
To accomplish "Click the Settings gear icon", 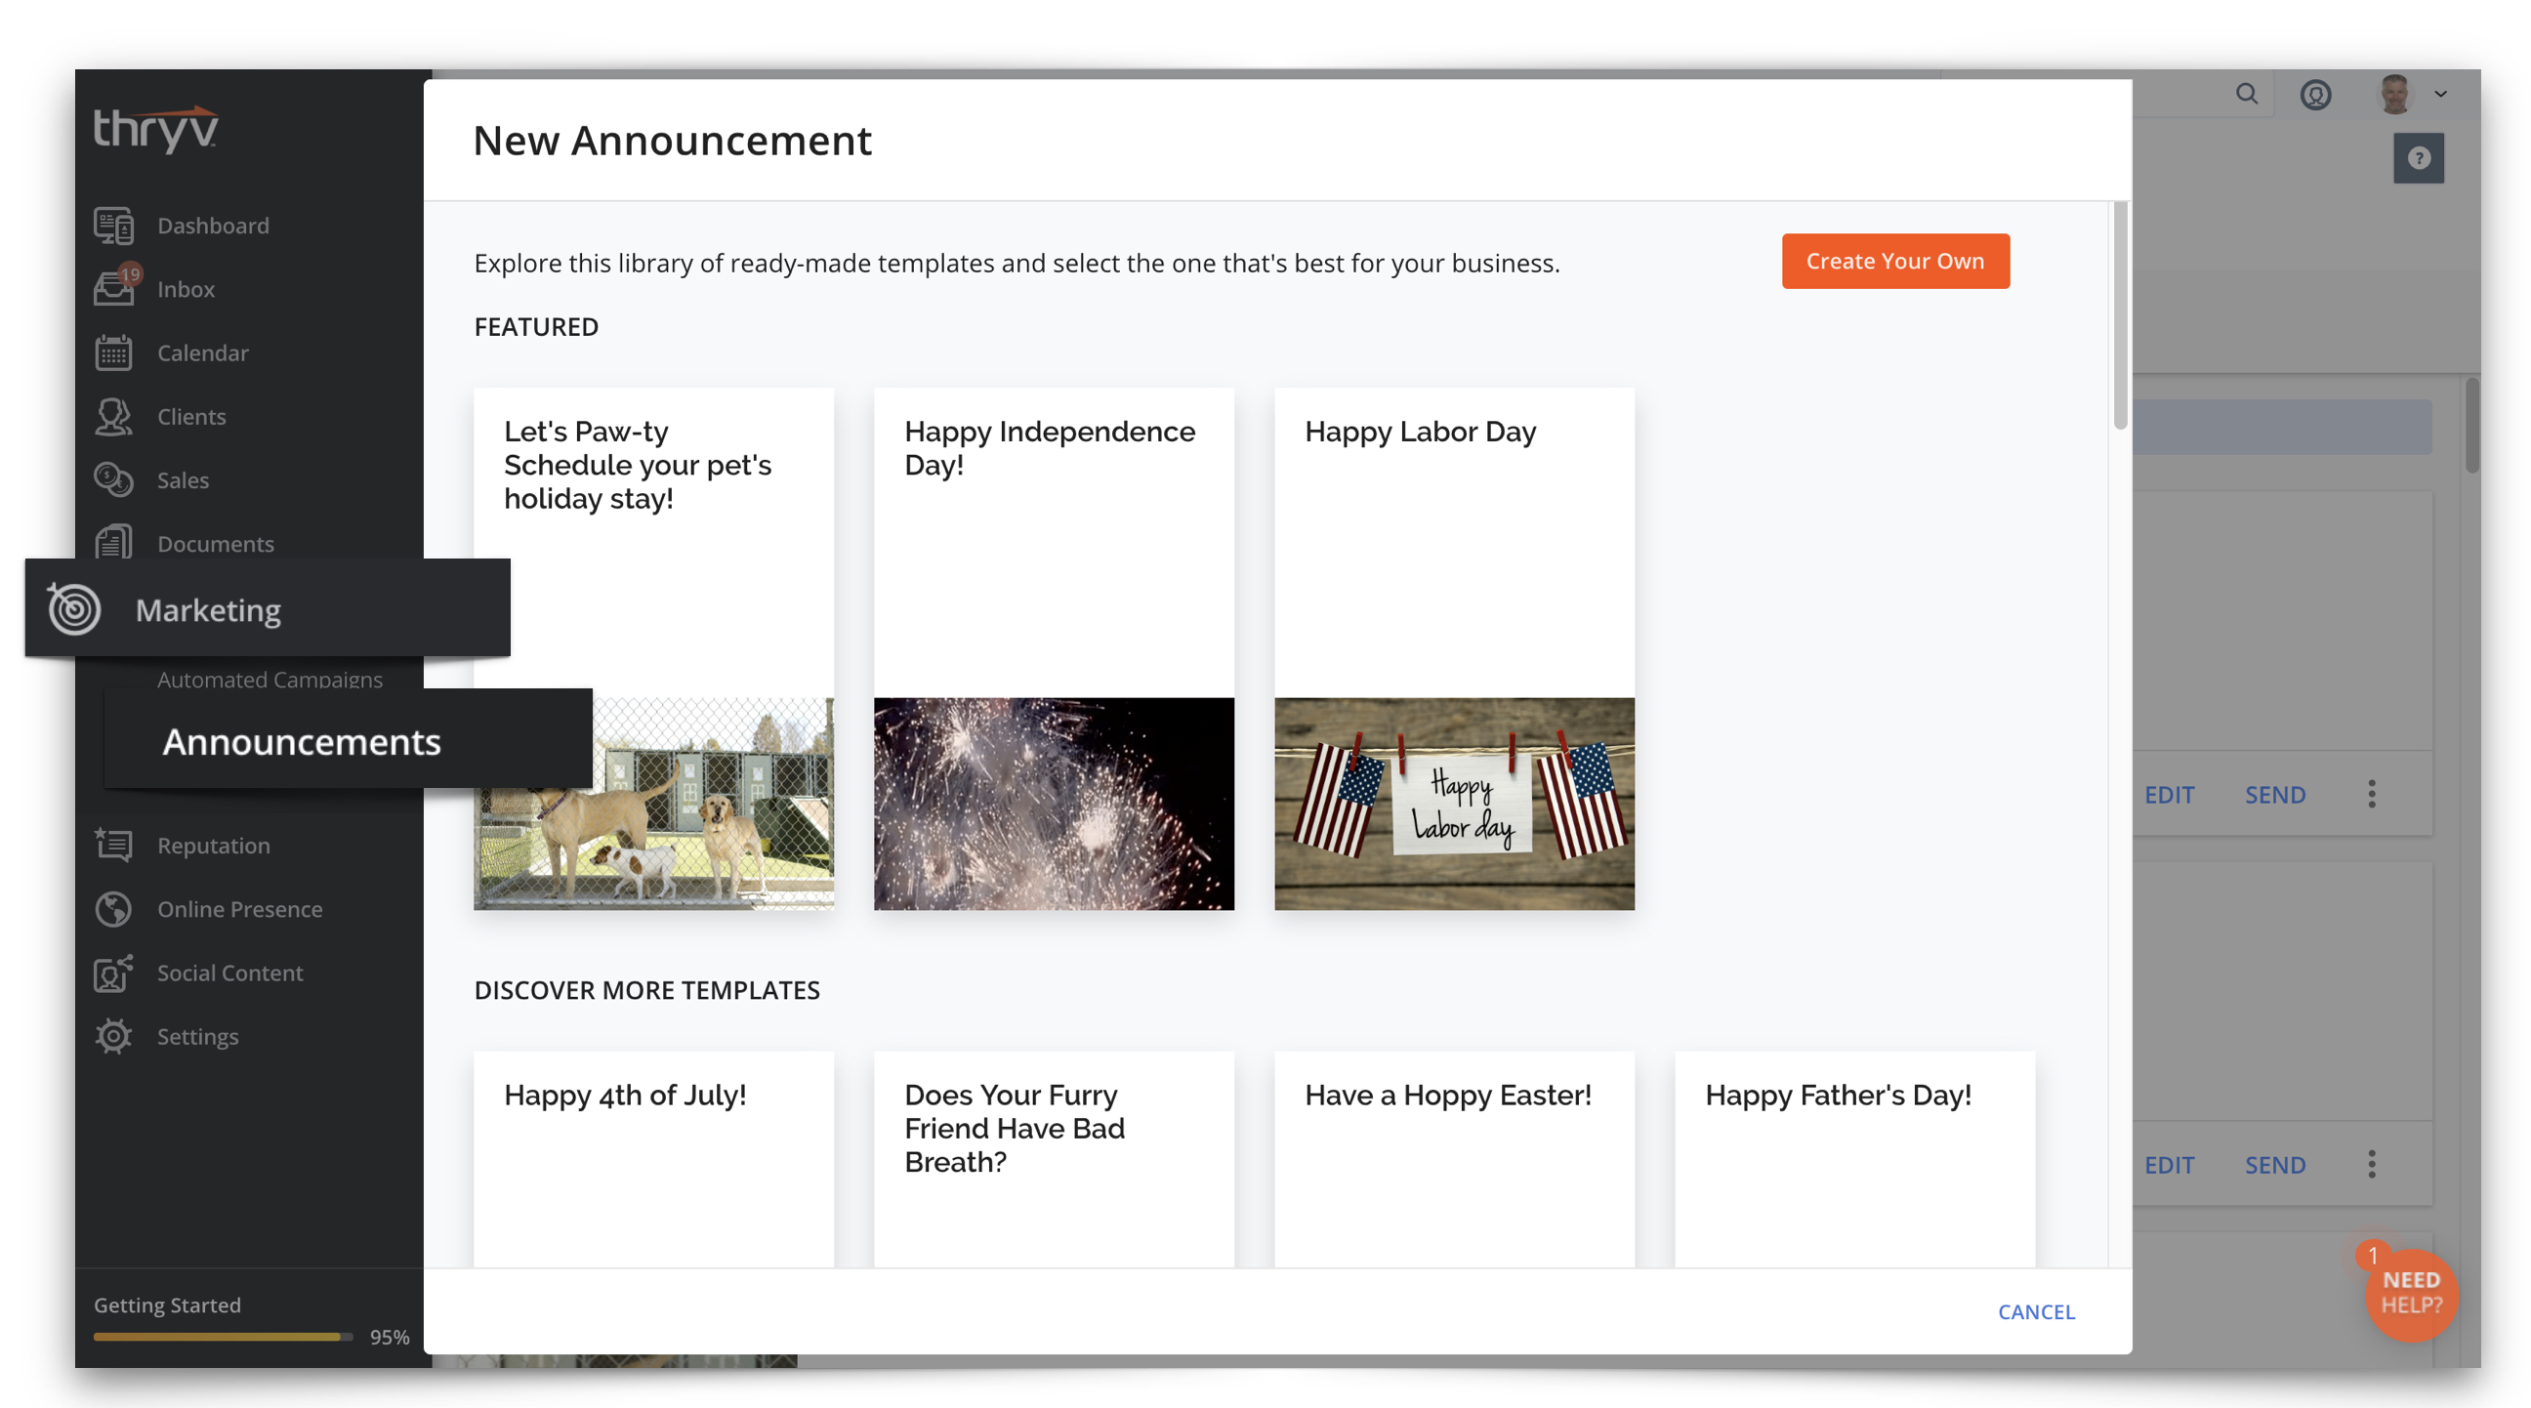I will [x=113, y=1037].
